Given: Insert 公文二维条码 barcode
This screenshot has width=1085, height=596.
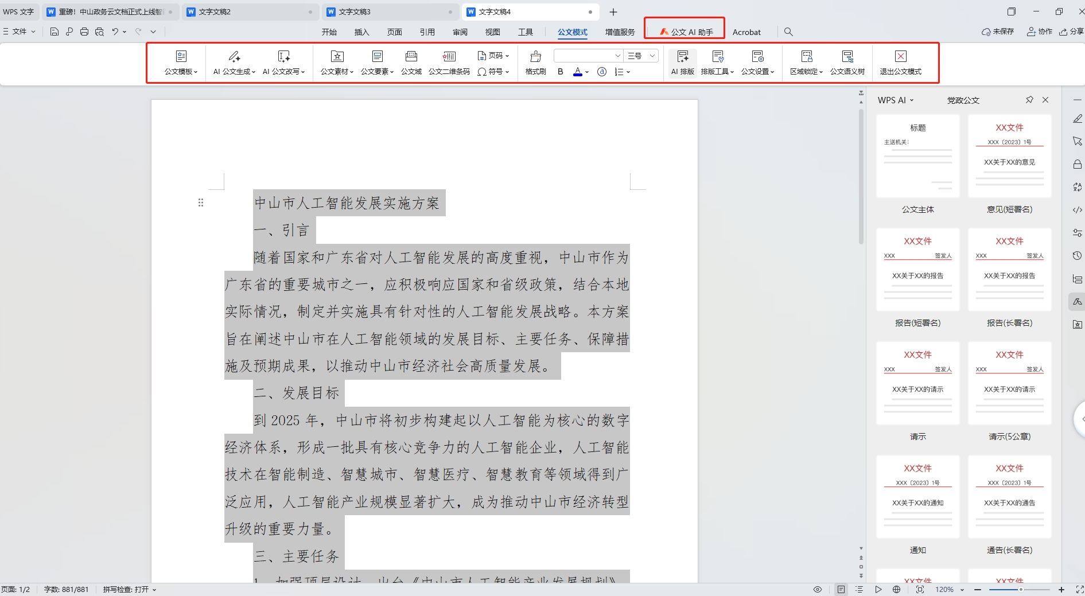Looking at the screenshot, I should click(449, 63).
